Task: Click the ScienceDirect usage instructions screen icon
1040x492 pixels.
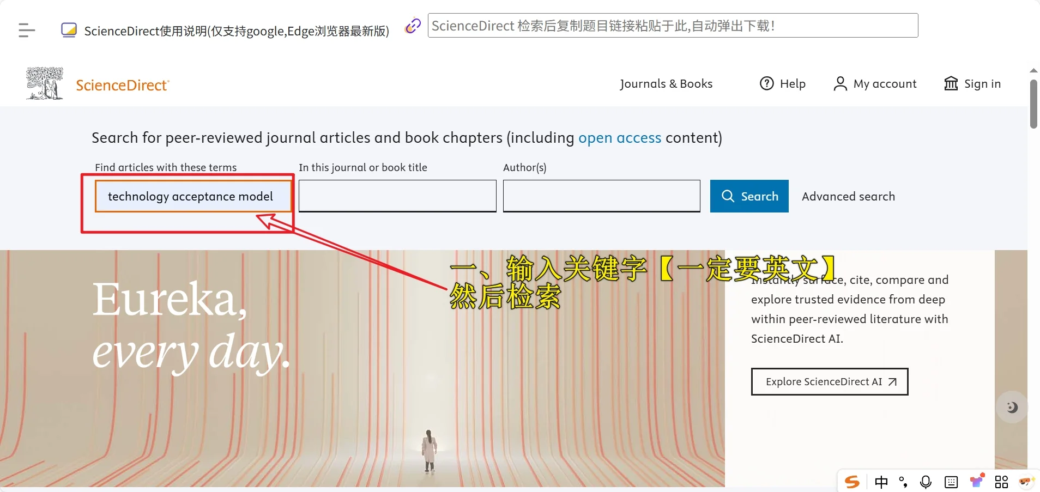Action: 69,30
